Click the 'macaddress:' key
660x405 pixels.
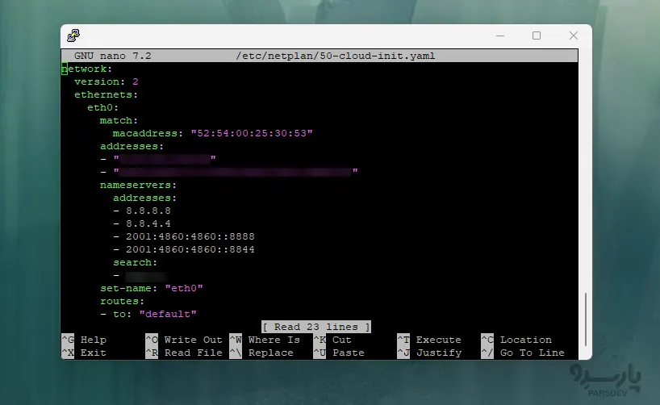click(148, 133)
